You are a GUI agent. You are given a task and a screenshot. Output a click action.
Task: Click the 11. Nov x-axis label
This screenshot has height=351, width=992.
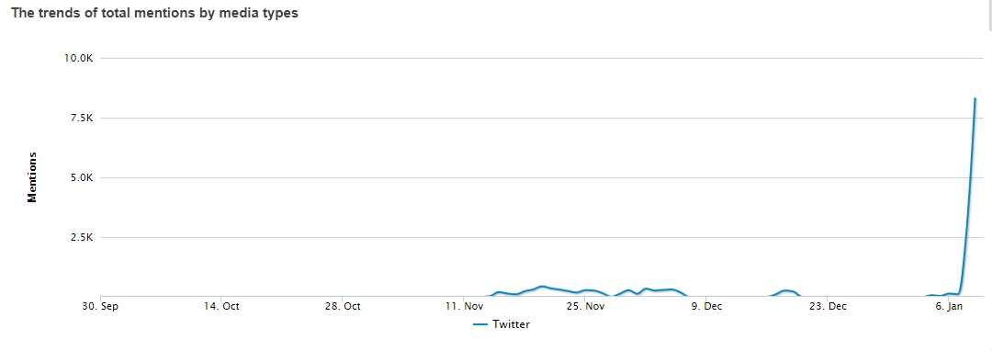[465, 307]
